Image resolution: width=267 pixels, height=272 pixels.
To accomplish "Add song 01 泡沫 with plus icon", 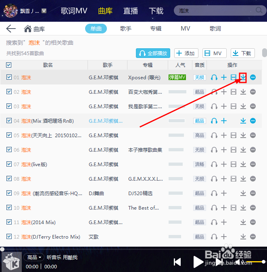I will (224, 77).
